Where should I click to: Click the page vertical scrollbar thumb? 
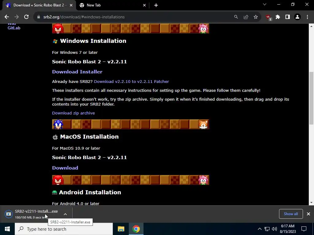[x=312, y=98]
